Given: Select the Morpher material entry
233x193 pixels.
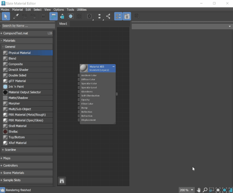Looking at the screenshot, I should tap(28, 103).
